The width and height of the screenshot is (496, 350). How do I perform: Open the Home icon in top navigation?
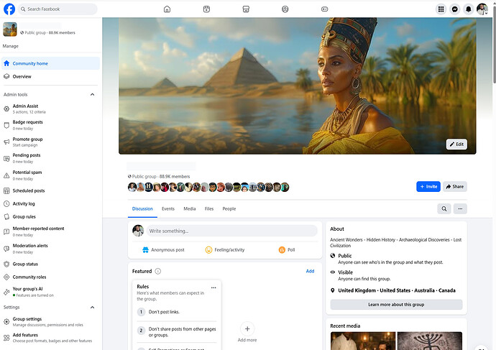tap(167, 9)
